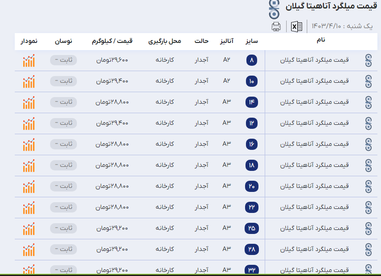Image resolution: width=381 pixels, height=276 pixels.
Task: Click the سایز column header
Action: 252,41
